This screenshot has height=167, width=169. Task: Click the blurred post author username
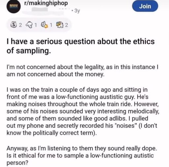(40, 10)
